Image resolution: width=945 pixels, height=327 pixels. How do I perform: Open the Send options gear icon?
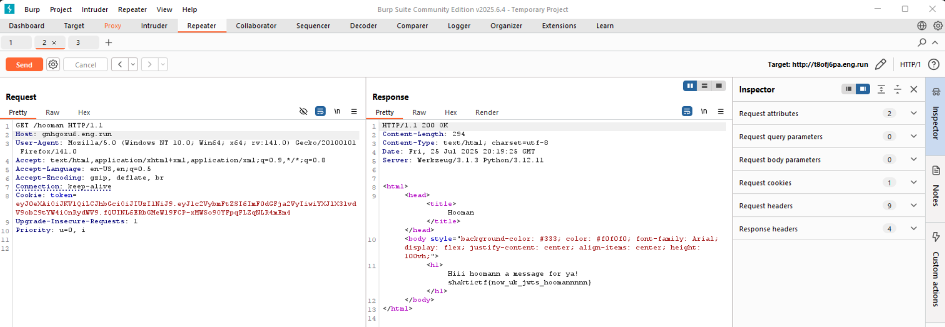click(53, 64)
